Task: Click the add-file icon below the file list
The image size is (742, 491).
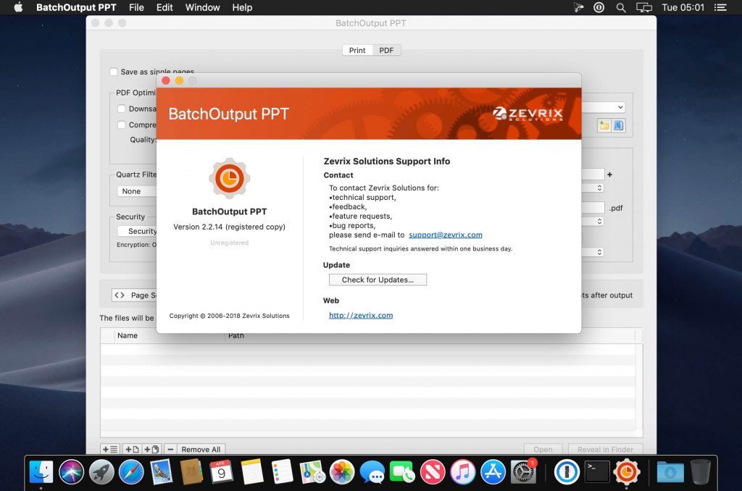Action: coord(131,449)
